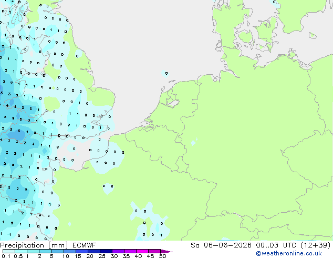Click the '50' legend scale value
333x258 pixels.
point(163,256)
